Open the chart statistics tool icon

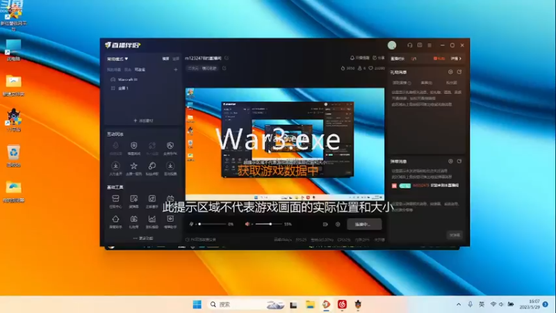(152, 219)
